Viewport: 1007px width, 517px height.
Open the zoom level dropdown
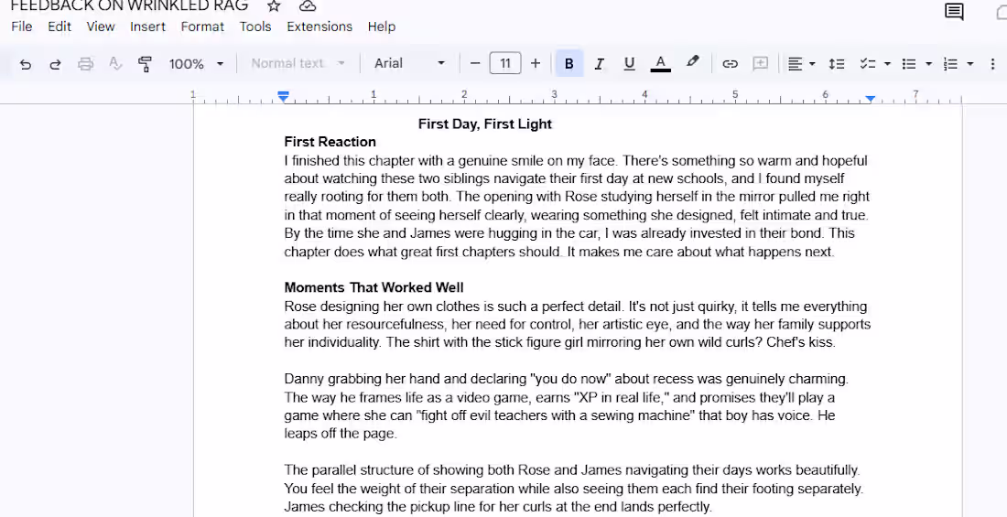pos(196,63)
